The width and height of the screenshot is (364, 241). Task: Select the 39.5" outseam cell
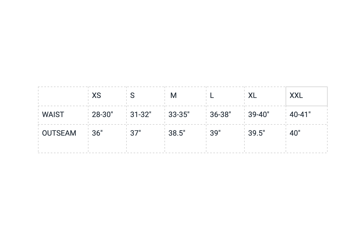tap(265, 139)
